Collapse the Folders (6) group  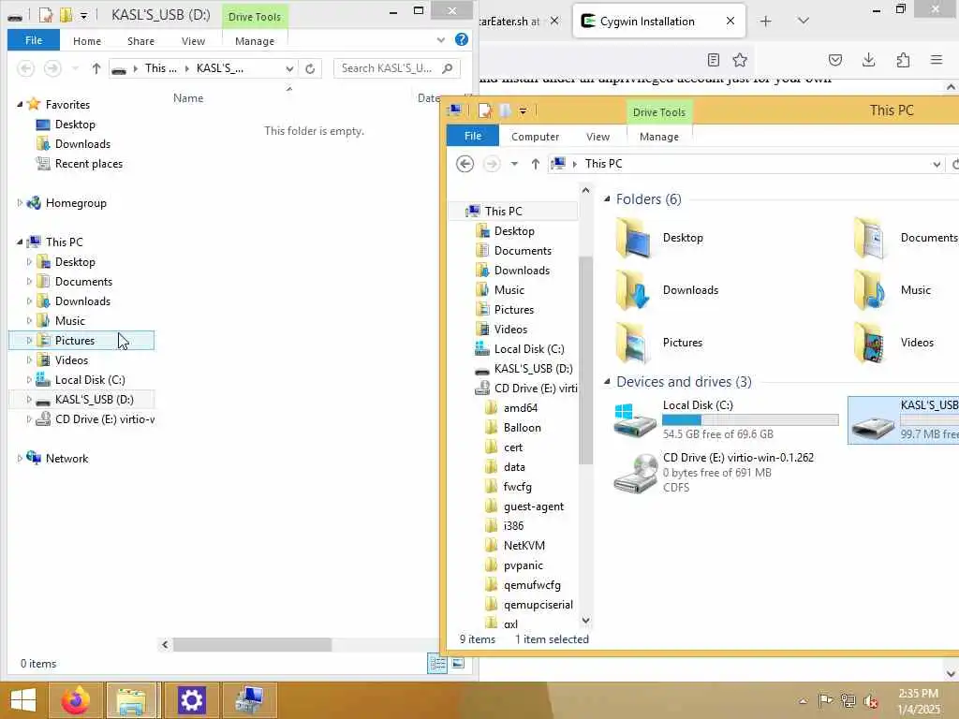coord(607,199)
